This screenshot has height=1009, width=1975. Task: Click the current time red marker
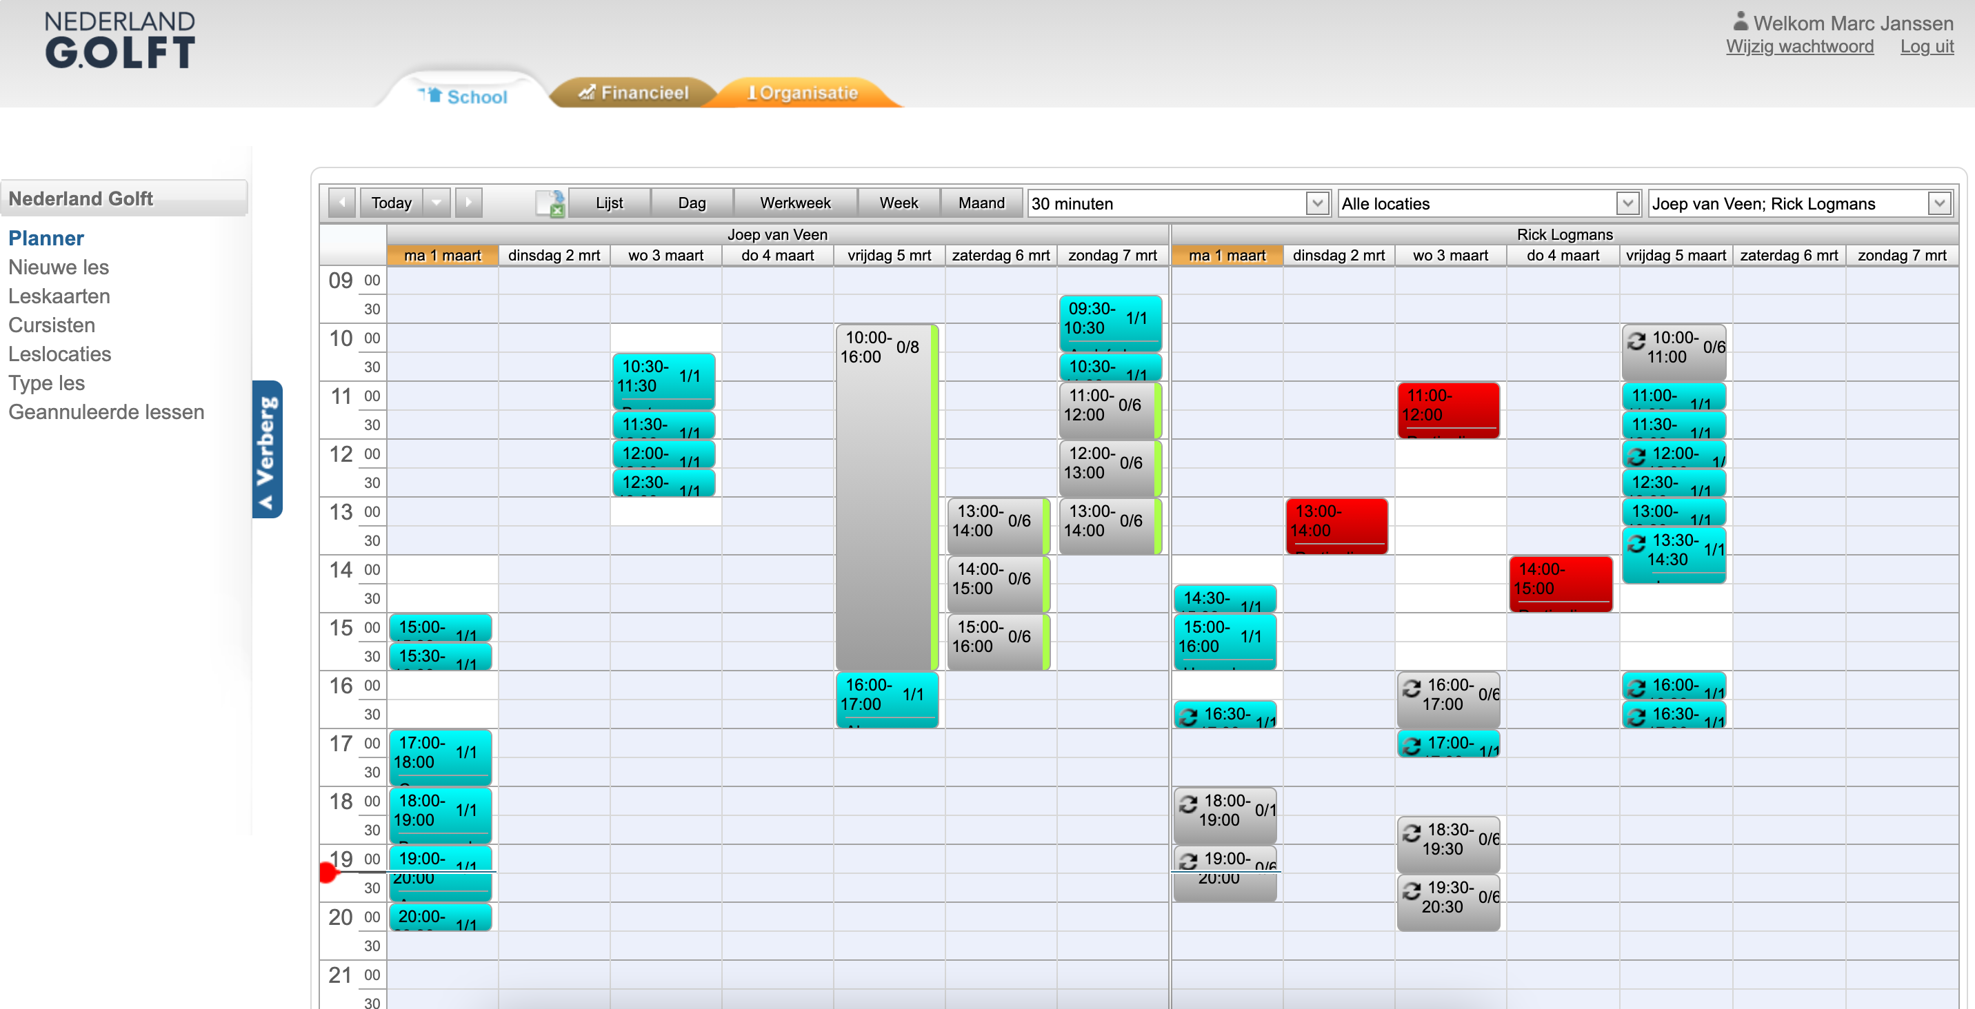click(328, 872)
